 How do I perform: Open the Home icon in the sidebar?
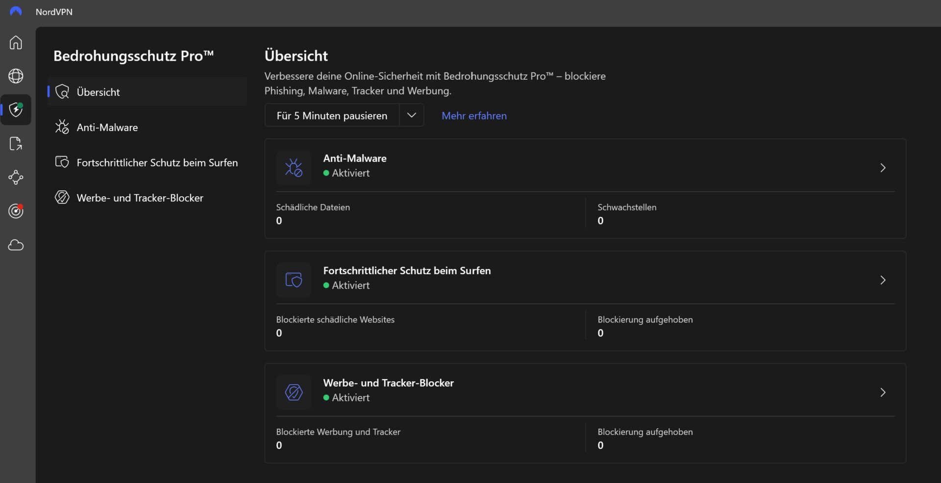(x=16, y=43)
